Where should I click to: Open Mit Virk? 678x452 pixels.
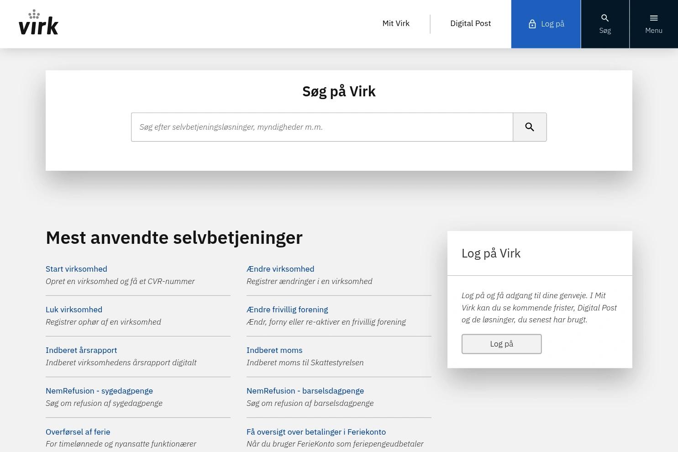click(x=395, y=23)
